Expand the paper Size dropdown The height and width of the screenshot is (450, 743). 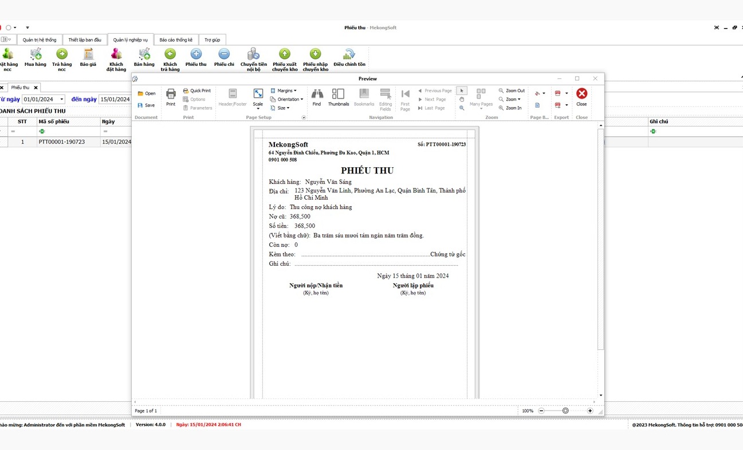[x=280, y=108]
